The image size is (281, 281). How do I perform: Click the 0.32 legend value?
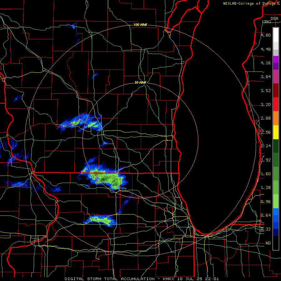[x=266, y=229]
